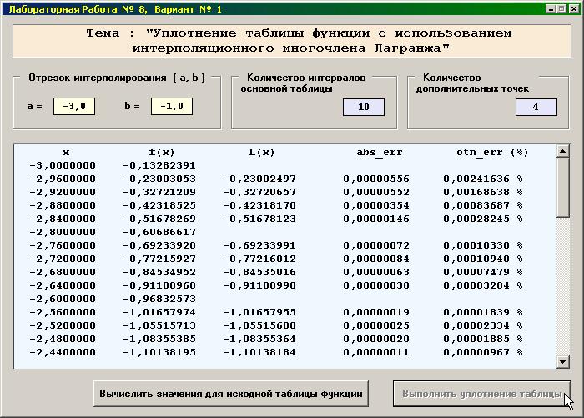The width and height of the screenshot is (584, 418).
Task: Select the otn_err value 0,00002334
Action: tap(476, 325)
